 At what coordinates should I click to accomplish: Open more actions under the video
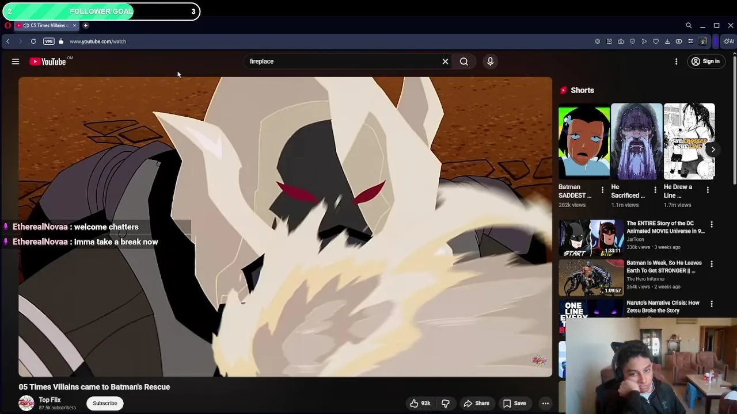545,404
